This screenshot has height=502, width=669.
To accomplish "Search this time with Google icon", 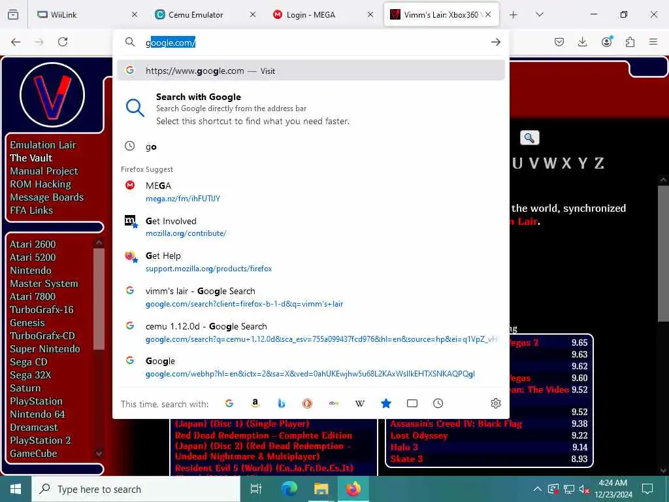I will 229,403.
